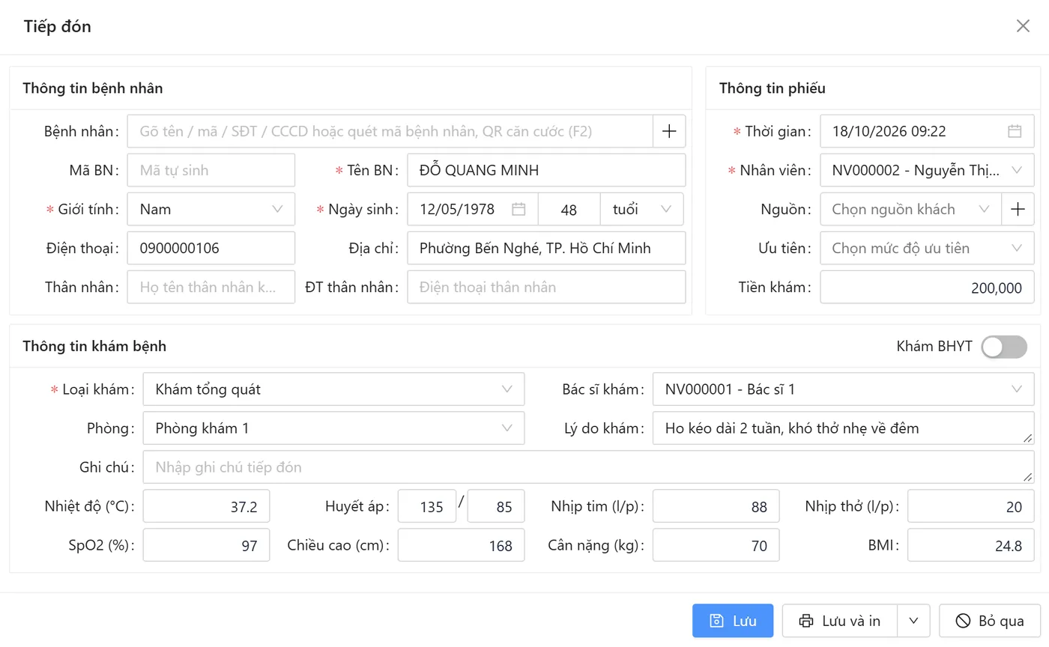Focus the Bệnh nhân search field
This screenshot has height=647, width=1049.
coord(390,131)
